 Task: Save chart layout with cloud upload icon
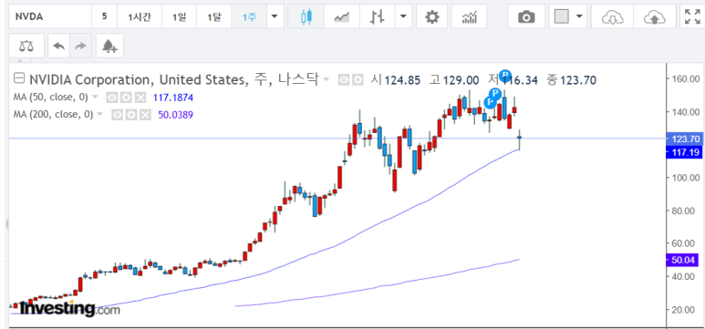655,16
